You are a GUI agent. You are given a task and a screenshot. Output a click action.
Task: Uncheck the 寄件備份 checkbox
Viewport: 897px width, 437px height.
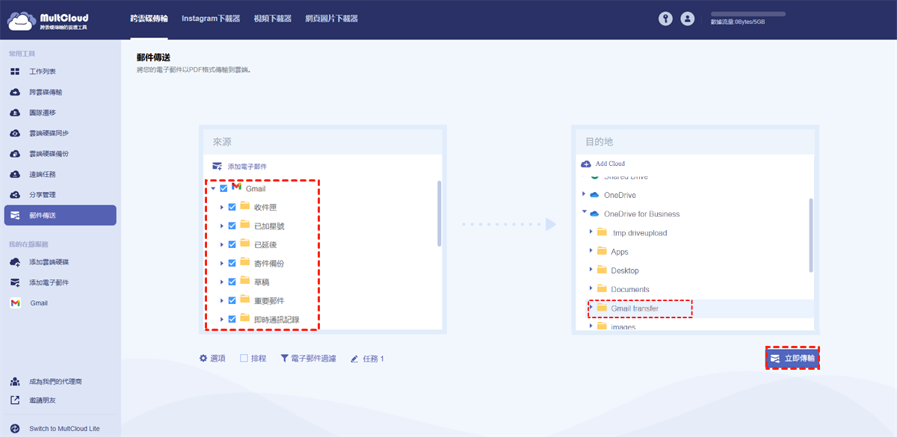tap(232, 263)
